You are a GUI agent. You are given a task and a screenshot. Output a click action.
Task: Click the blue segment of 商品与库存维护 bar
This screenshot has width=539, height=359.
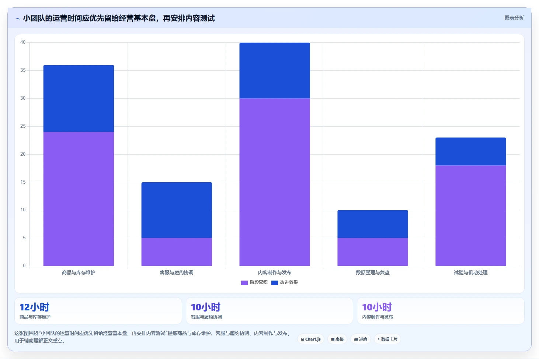pos(79,98)
